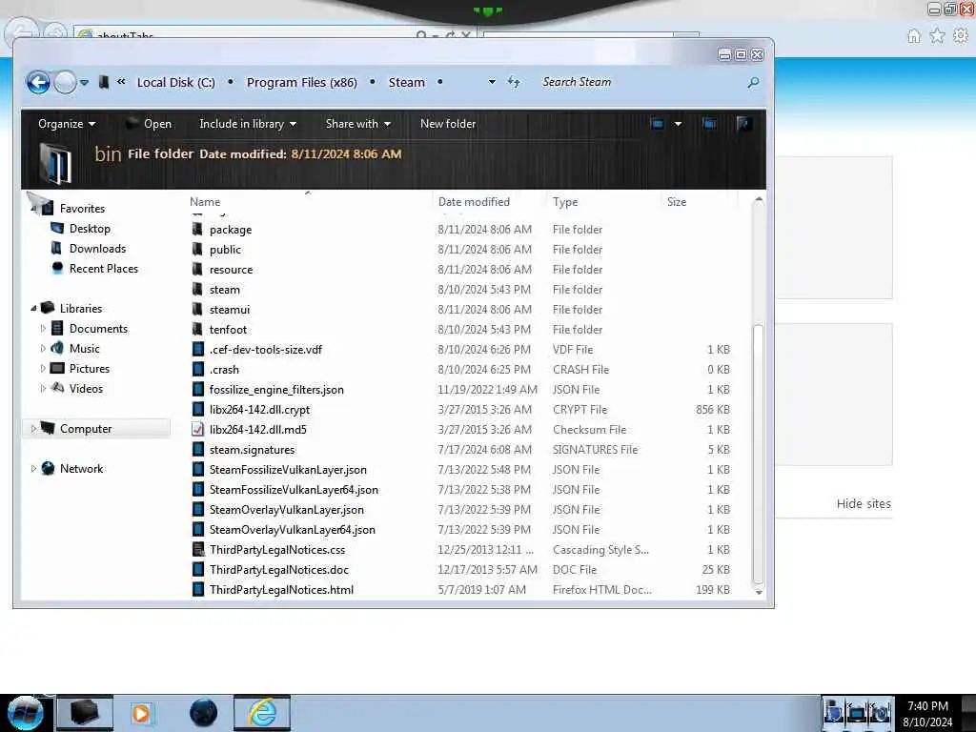This screenshot has width=976, height=732.
Task: Click the file list vertical scrollbar
Action: click(x=758, y=455)
